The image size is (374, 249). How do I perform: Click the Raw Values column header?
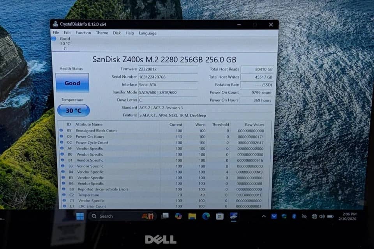[254, 124]
